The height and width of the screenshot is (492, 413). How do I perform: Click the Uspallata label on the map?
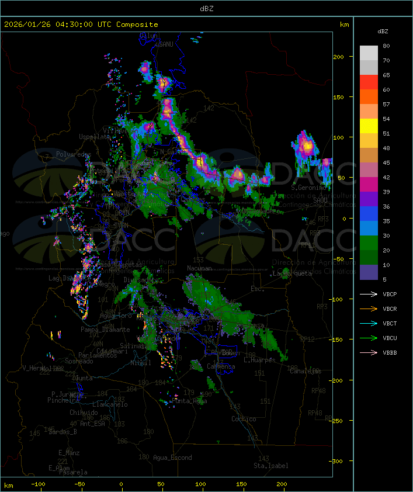(95, 137)
